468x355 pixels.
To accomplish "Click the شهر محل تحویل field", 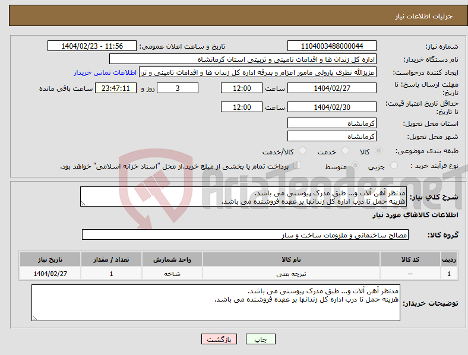I will pyautogui.click(x=332, y=136).
